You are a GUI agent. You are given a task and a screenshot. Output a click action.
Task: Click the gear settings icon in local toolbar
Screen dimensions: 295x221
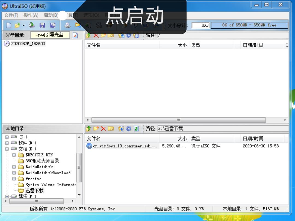point(128,129)
